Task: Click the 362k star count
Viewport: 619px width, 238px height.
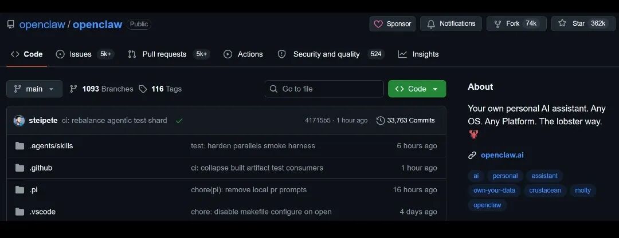Action: pos(598,23)
